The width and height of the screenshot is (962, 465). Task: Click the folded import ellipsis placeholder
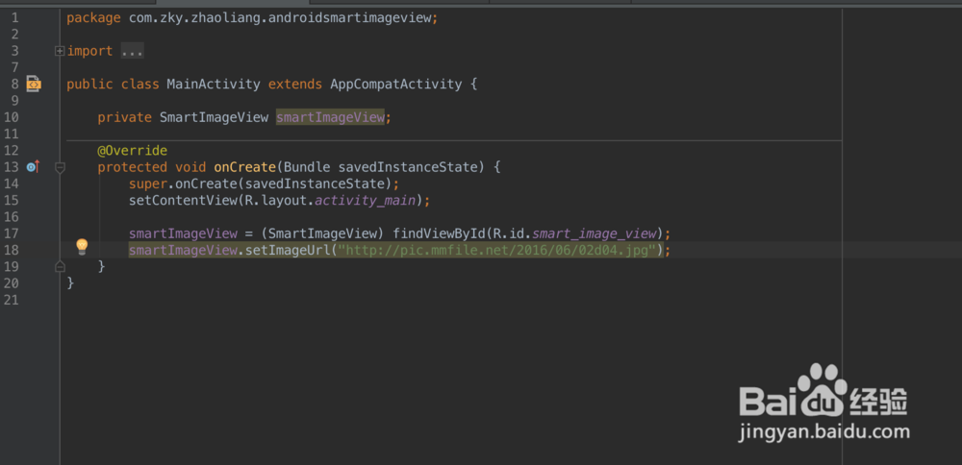[132, 51]
